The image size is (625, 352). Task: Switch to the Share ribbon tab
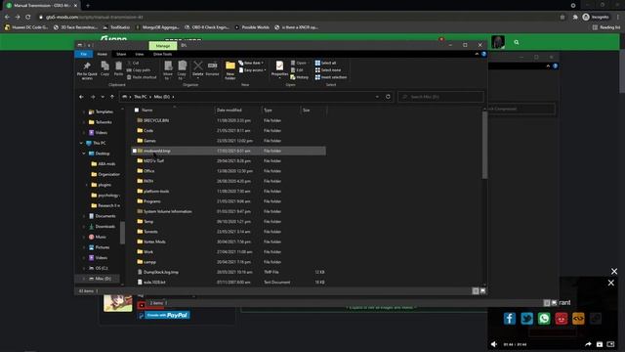point(121,54)
